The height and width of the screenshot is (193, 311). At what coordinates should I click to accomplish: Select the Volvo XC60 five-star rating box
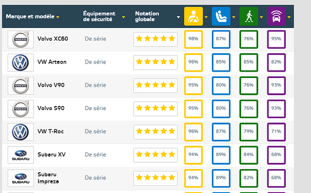[x=155, y=39]
